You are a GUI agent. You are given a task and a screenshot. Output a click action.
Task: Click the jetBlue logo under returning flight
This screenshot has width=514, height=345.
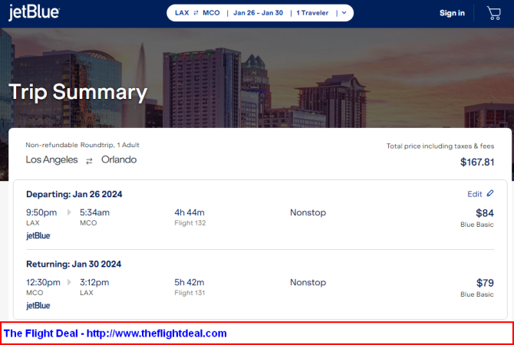[x=38, y=306]
